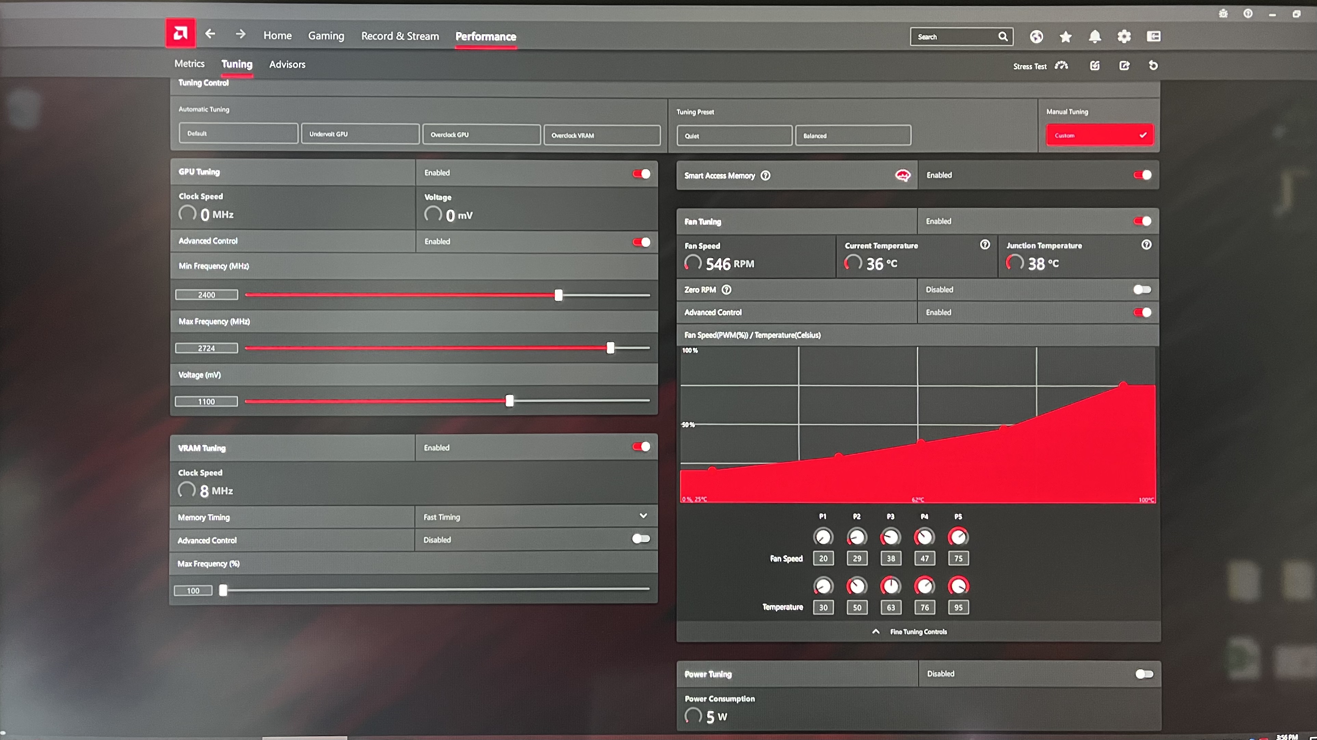Click inside the Search field
This screenshot has width=1317, height=740.
(956, 37)
